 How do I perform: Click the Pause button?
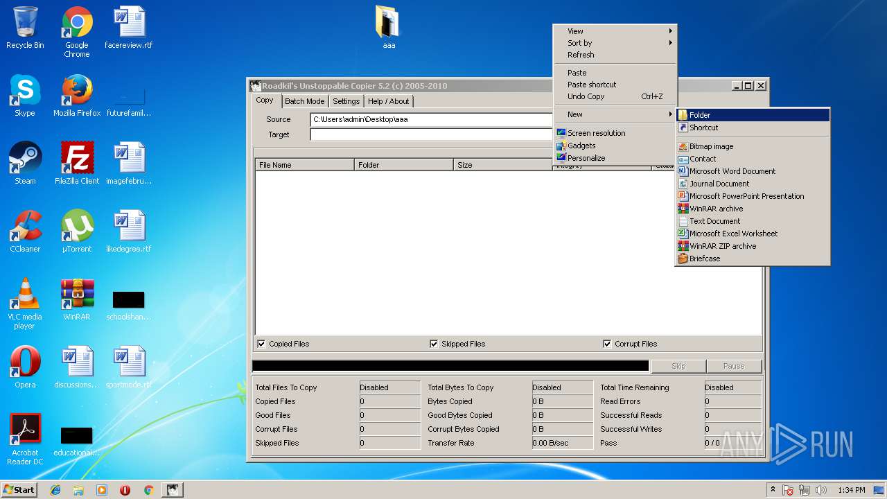point(734,366)
